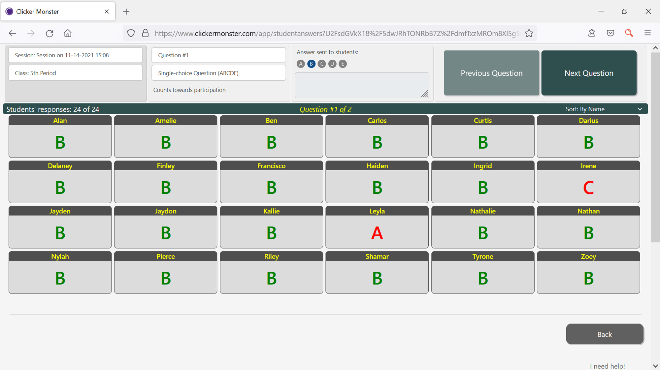Bookmark page with star icon
This screenshot has width=660, height=370.
click(x=529, y=33)
